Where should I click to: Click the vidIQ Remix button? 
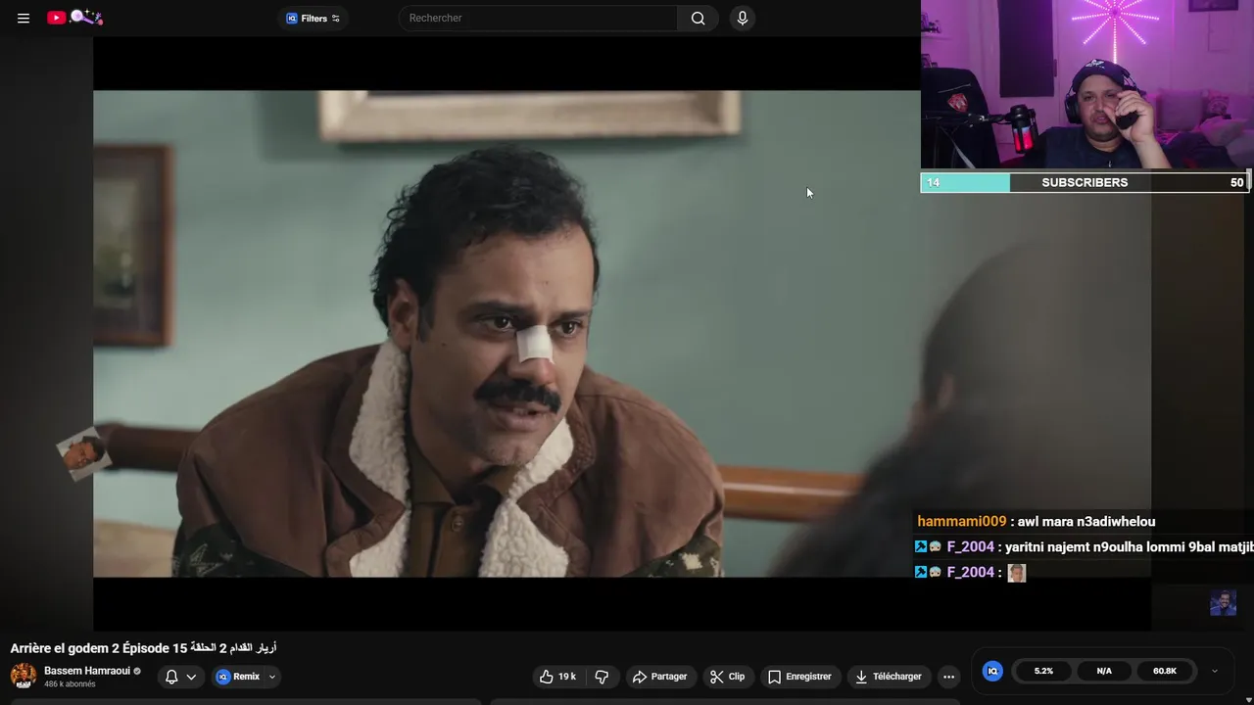click(238, 677)
